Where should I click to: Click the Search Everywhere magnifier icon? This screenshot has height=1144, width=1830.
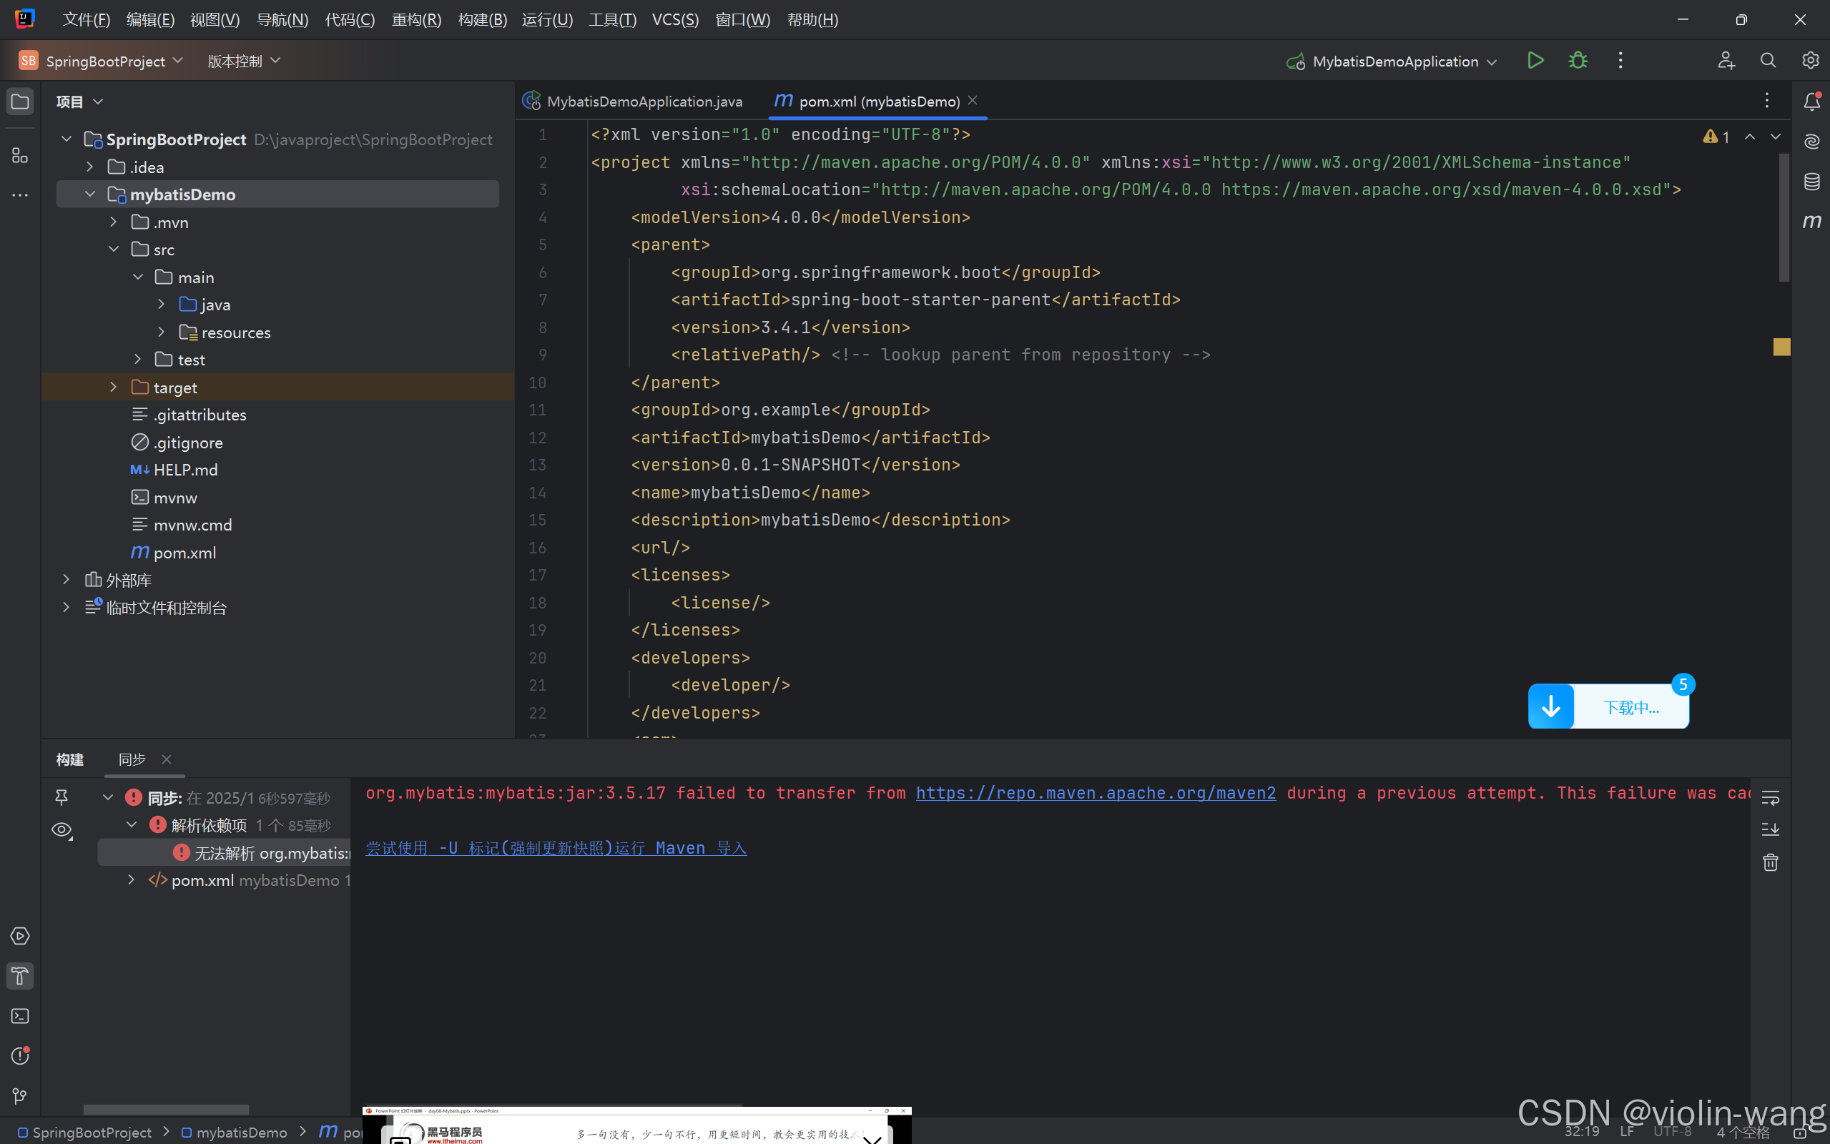pos(1767,61)
